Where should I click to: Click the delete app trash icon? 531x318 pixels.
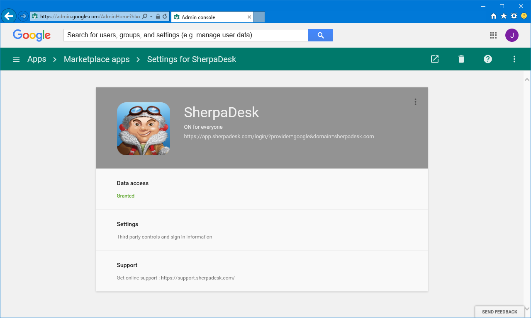pyautogui.click(x=461, y=59)
